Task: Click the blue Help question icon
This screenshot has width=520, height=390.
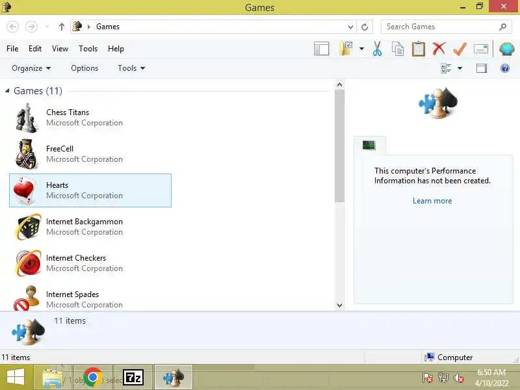Action: (505, 68)
